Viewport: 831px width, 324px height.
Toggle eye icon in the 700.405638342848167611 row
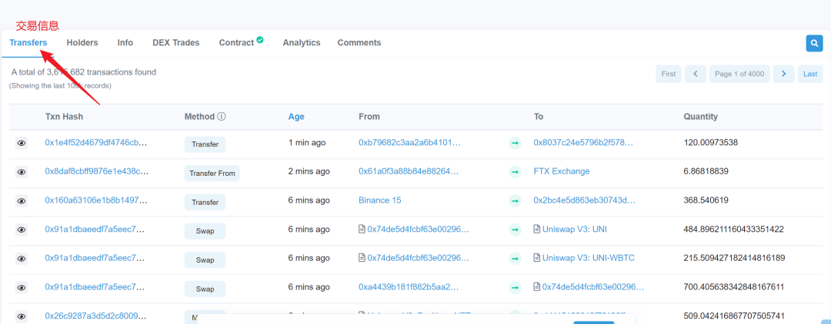pyautogui.click(x=22, y=287)
